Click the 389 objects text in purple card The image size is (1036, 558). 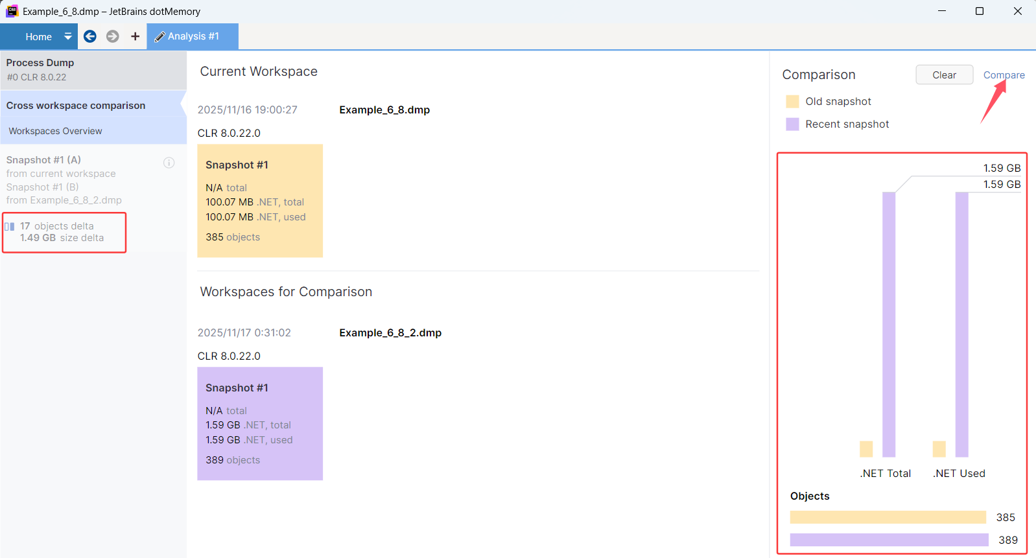pos(233,460)
